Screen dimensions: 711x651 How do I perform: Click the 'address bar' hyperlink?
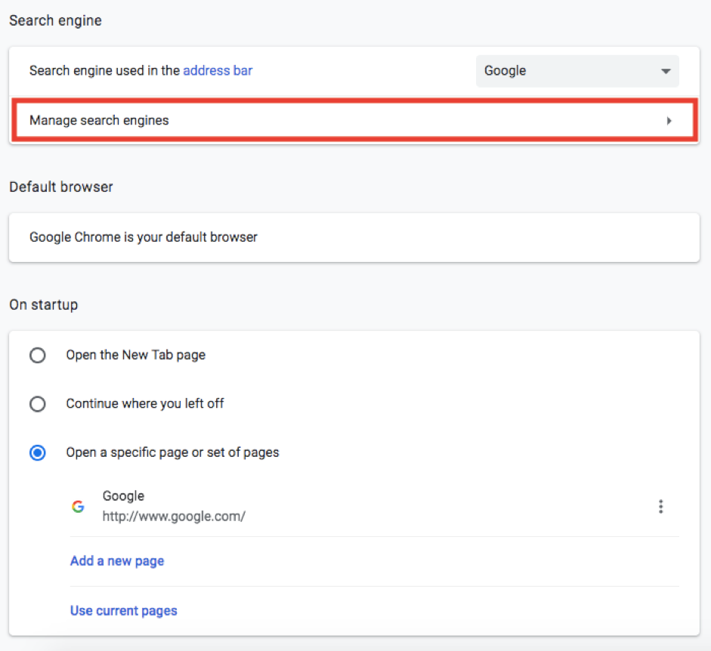(218, 71)
